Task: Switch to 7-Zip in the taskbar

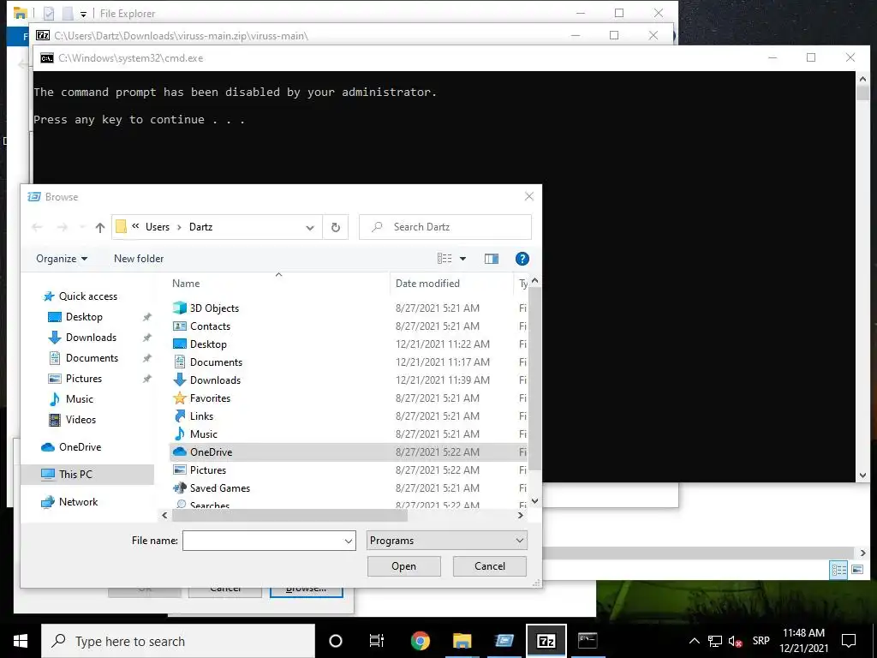Action: coord(546,641)
